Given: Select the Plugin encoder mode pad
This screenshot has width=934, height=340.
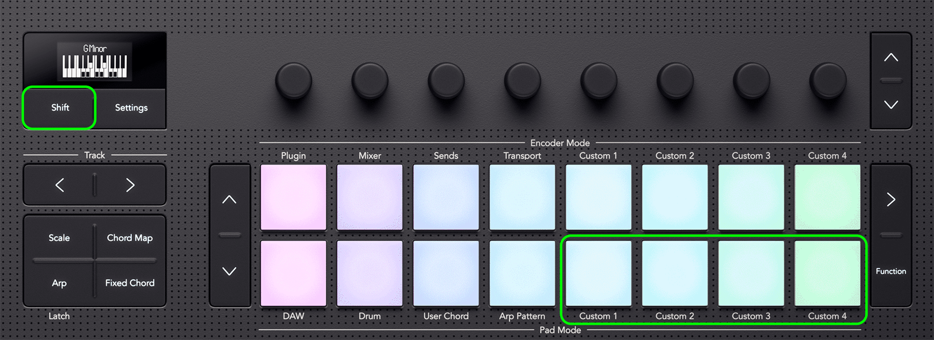Looking at the screenshot, I should 294,197.
